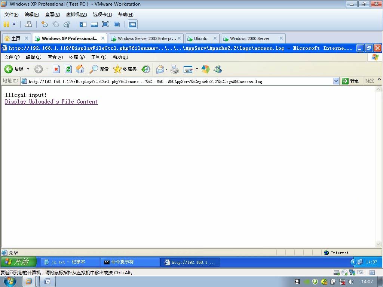Click the host taskbar WPS document icon

(x=48, y=282)
